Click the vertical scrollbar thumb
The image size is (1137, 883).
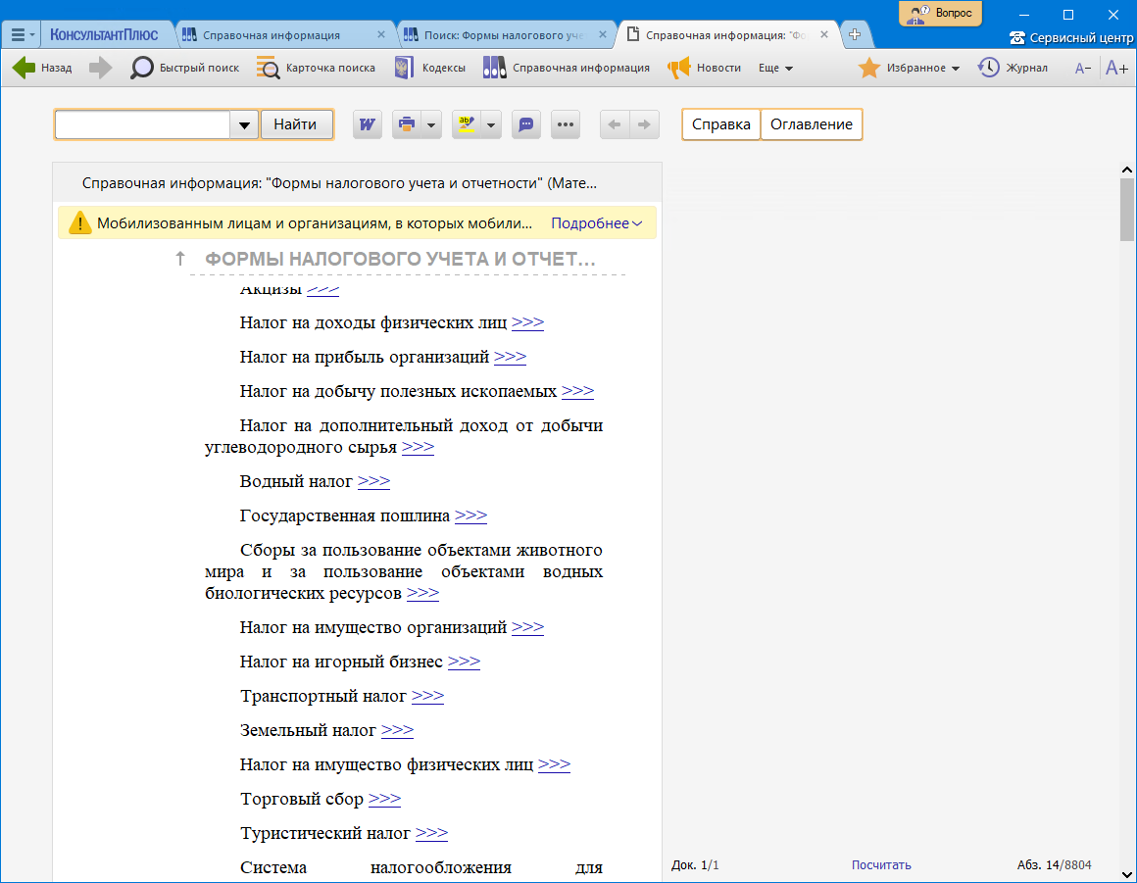pos(1126,209)
